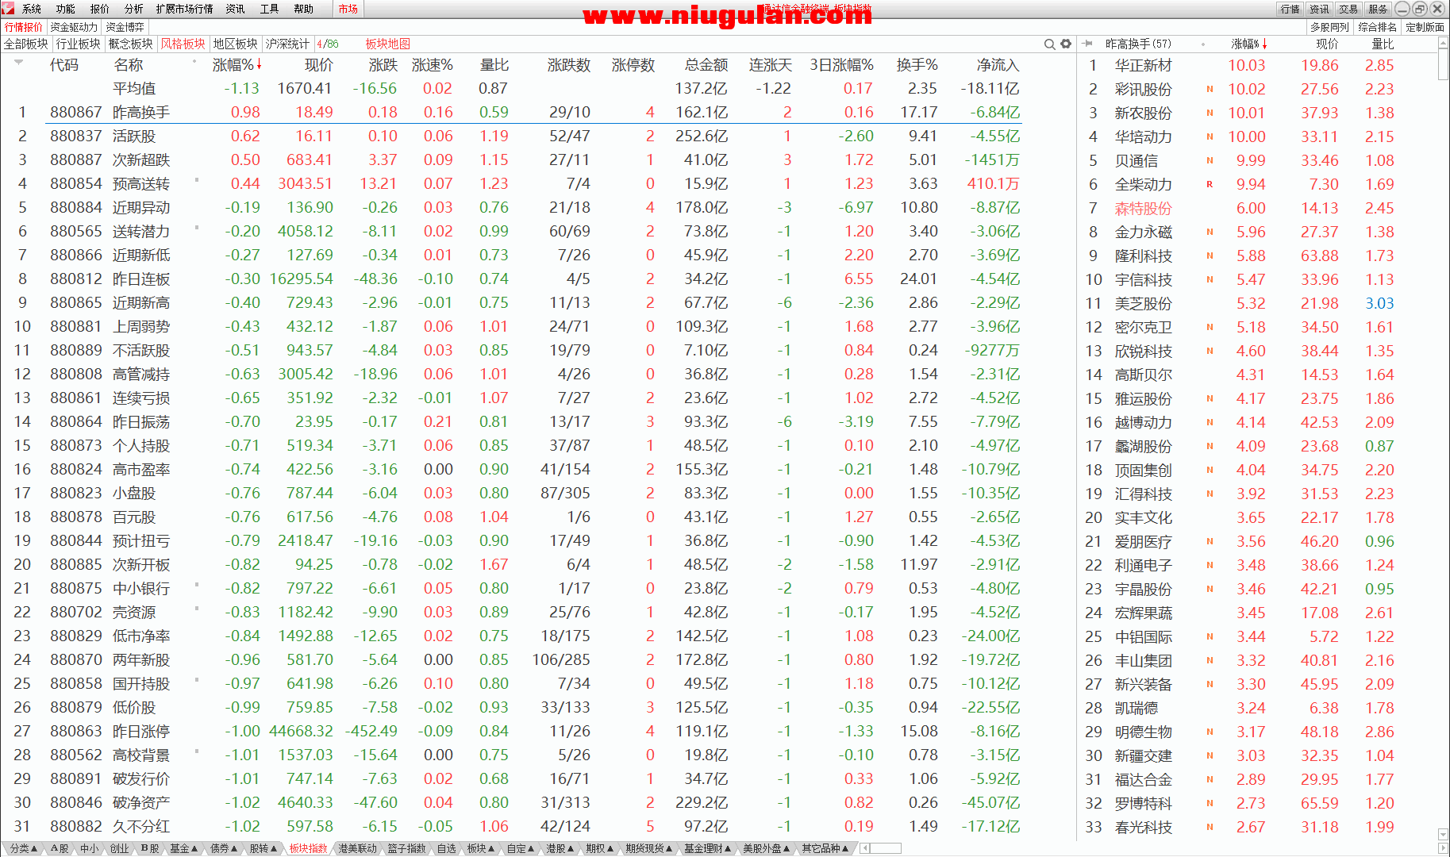
Task: Expand the 股转▲ bottom tab menu
Action: point(263,848)
